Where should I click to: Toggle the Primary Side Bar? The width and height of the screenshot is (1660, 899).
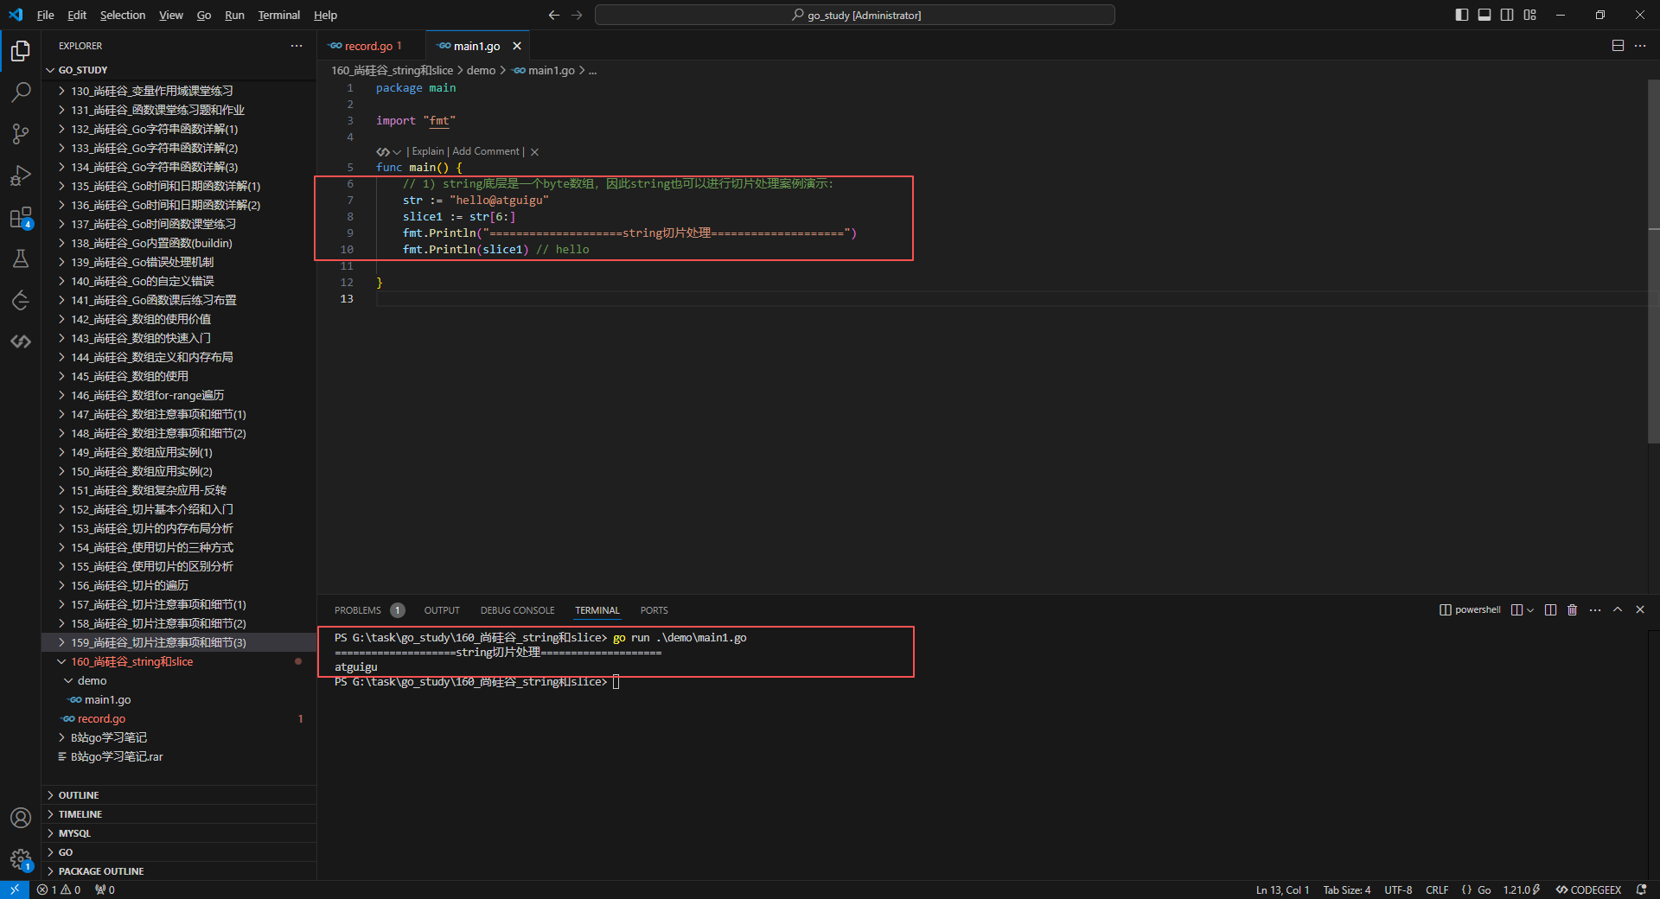pyautogui.click(x=1462, y=15)
